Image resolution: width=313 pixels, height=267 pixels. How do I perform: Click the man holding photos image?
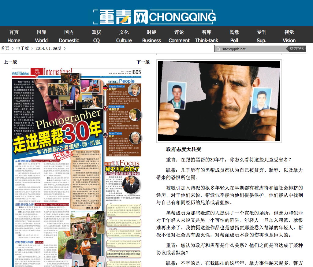(219, 101)
